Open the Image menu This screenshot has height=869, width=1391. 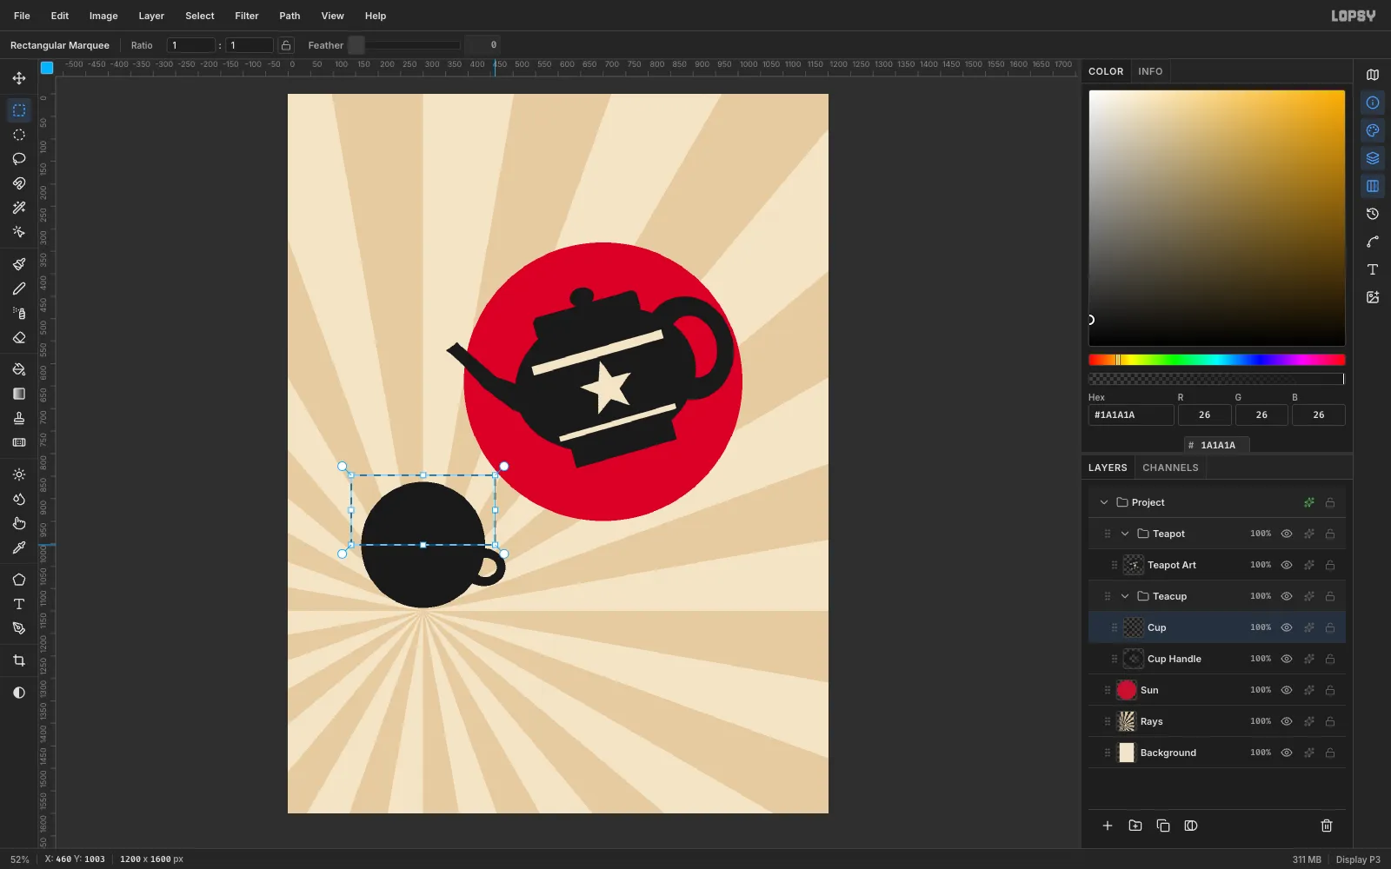(x=103, y=16)
